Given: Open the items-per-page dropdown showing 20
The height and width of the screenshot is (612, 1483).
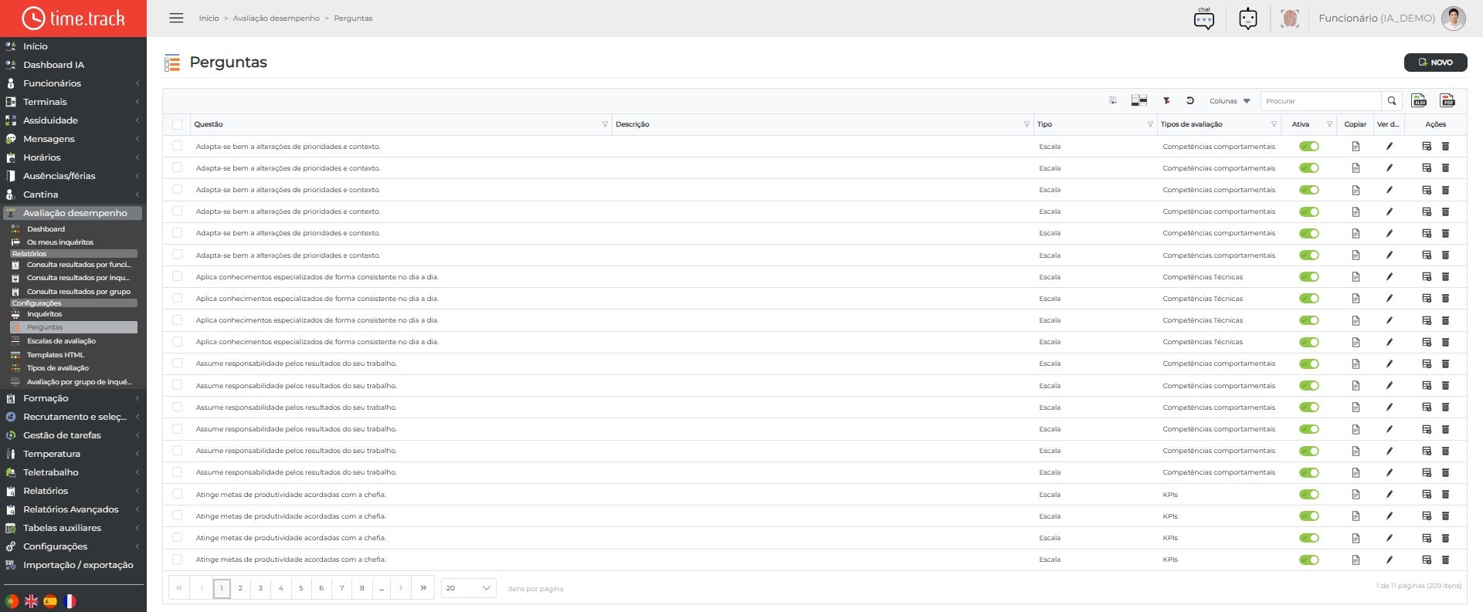Looking at the screenshot, I should (x=469, y=588).
